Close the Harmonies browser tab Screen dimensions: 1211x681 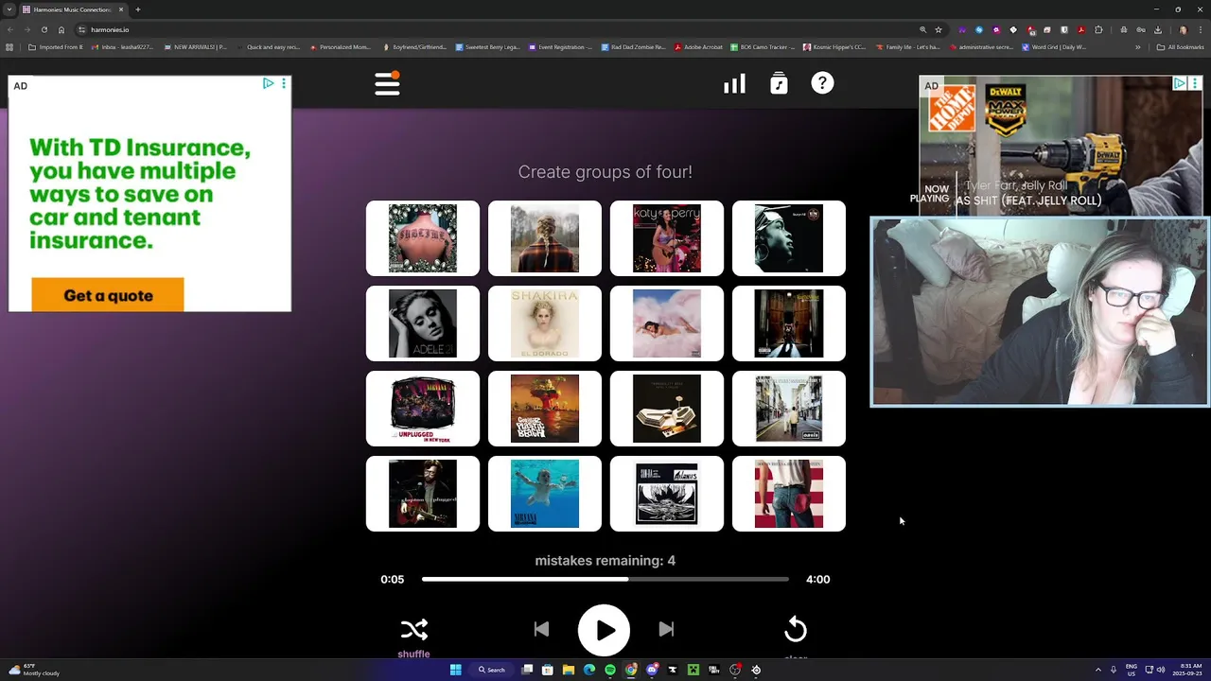[x=121, y=9]
